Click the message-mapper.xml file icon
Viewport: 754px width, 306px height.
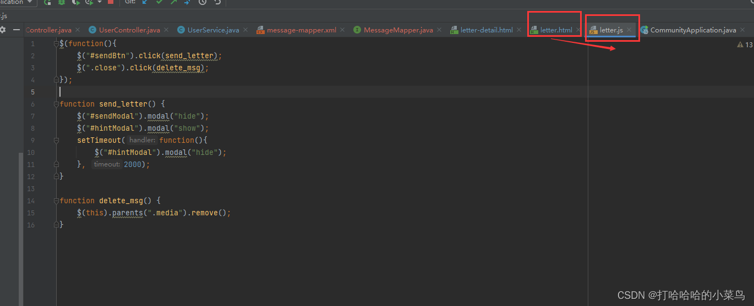(x=260, y=30)
